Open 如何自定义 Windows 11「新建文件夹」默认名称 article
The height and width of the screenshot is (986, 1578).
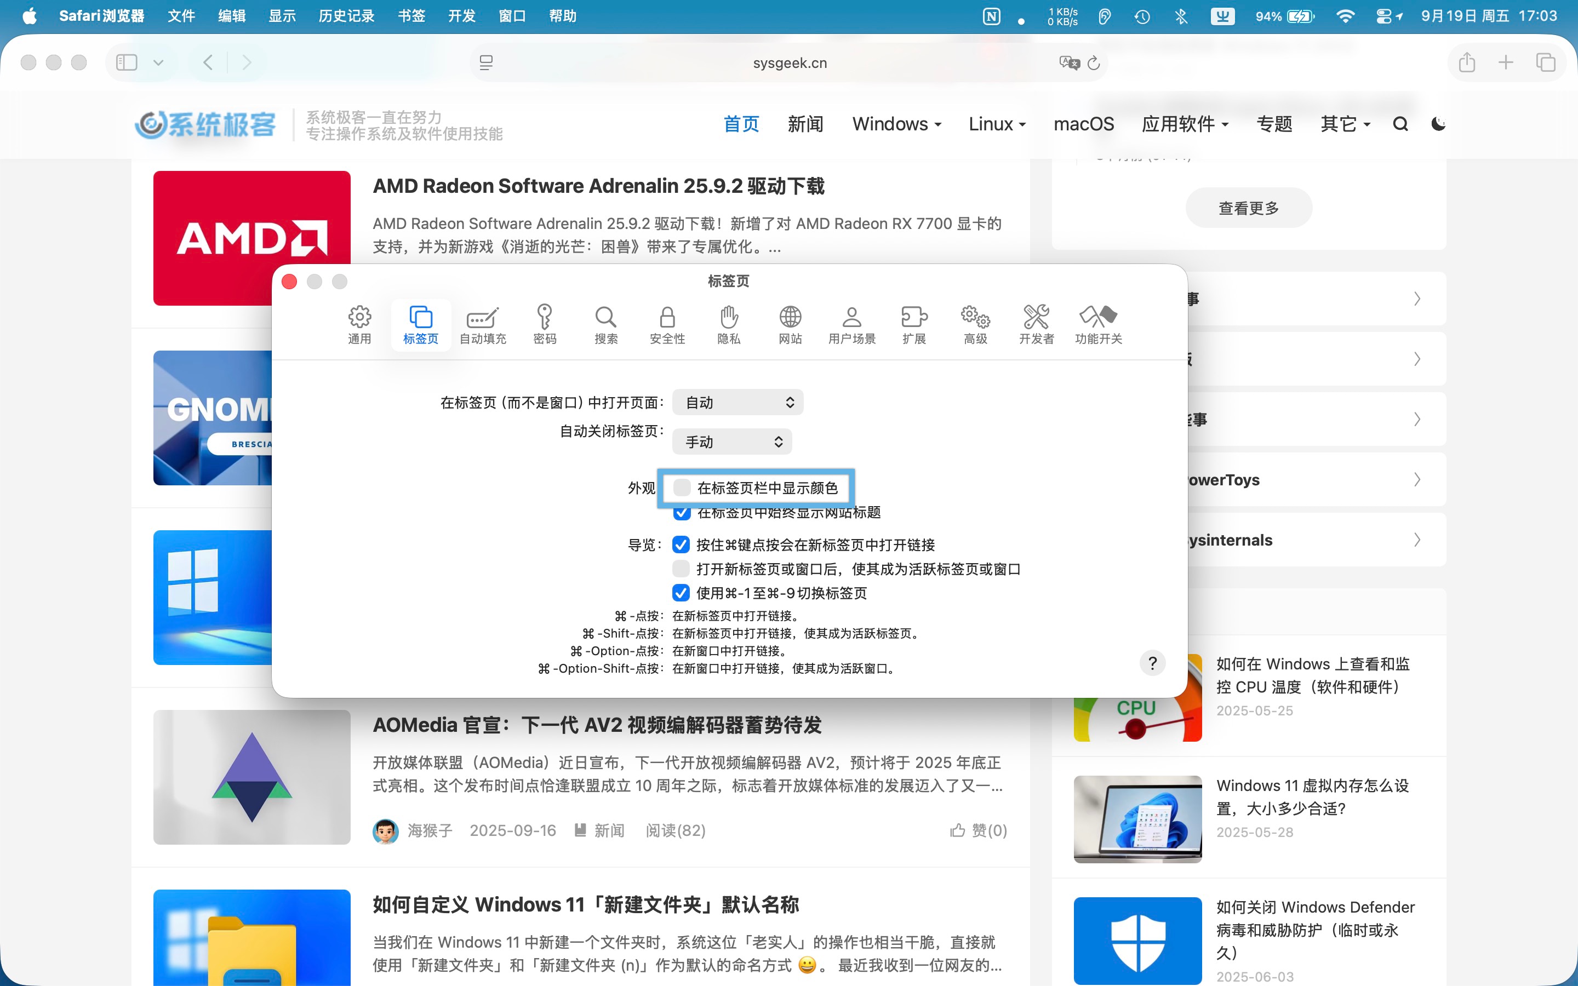[586, 905]
